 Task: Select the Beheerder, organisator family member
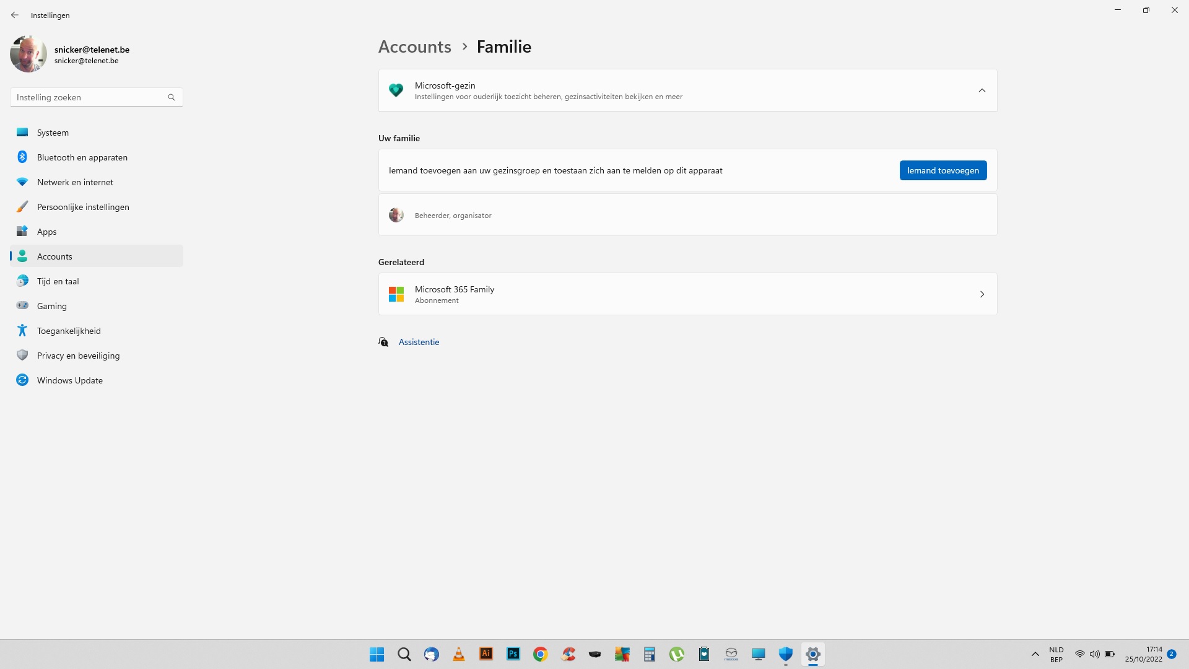[687, 215]
